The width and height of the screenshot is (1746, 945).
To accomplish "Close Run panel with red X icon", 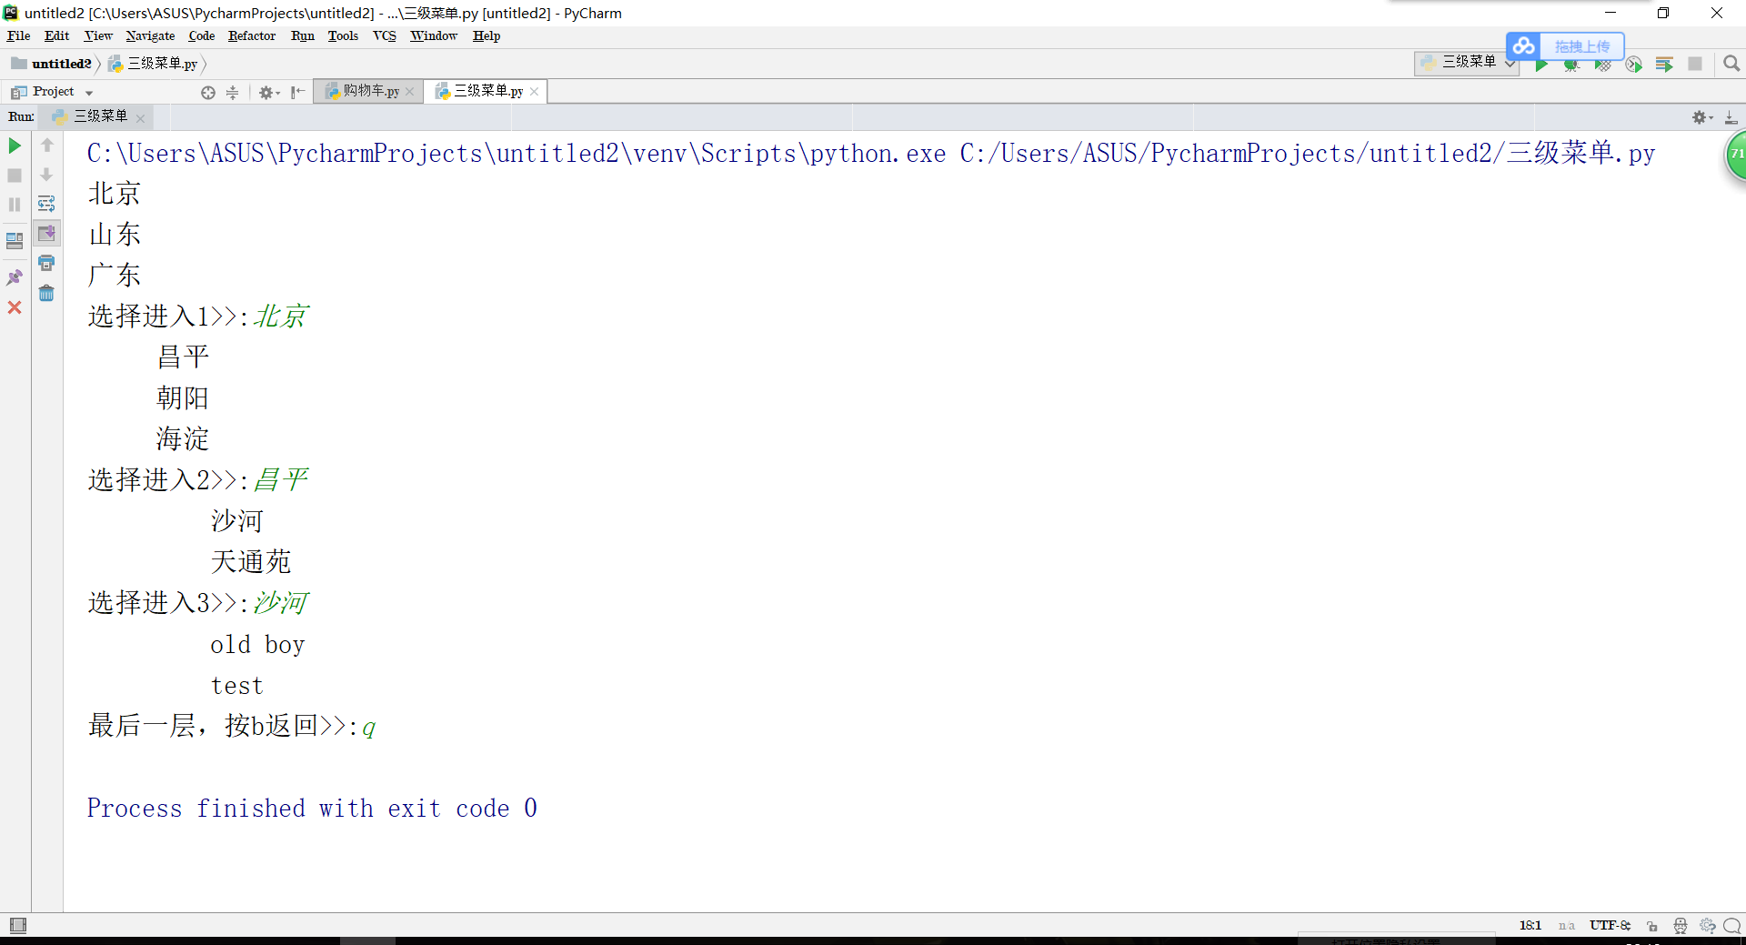I will click(x=15, y=307).
